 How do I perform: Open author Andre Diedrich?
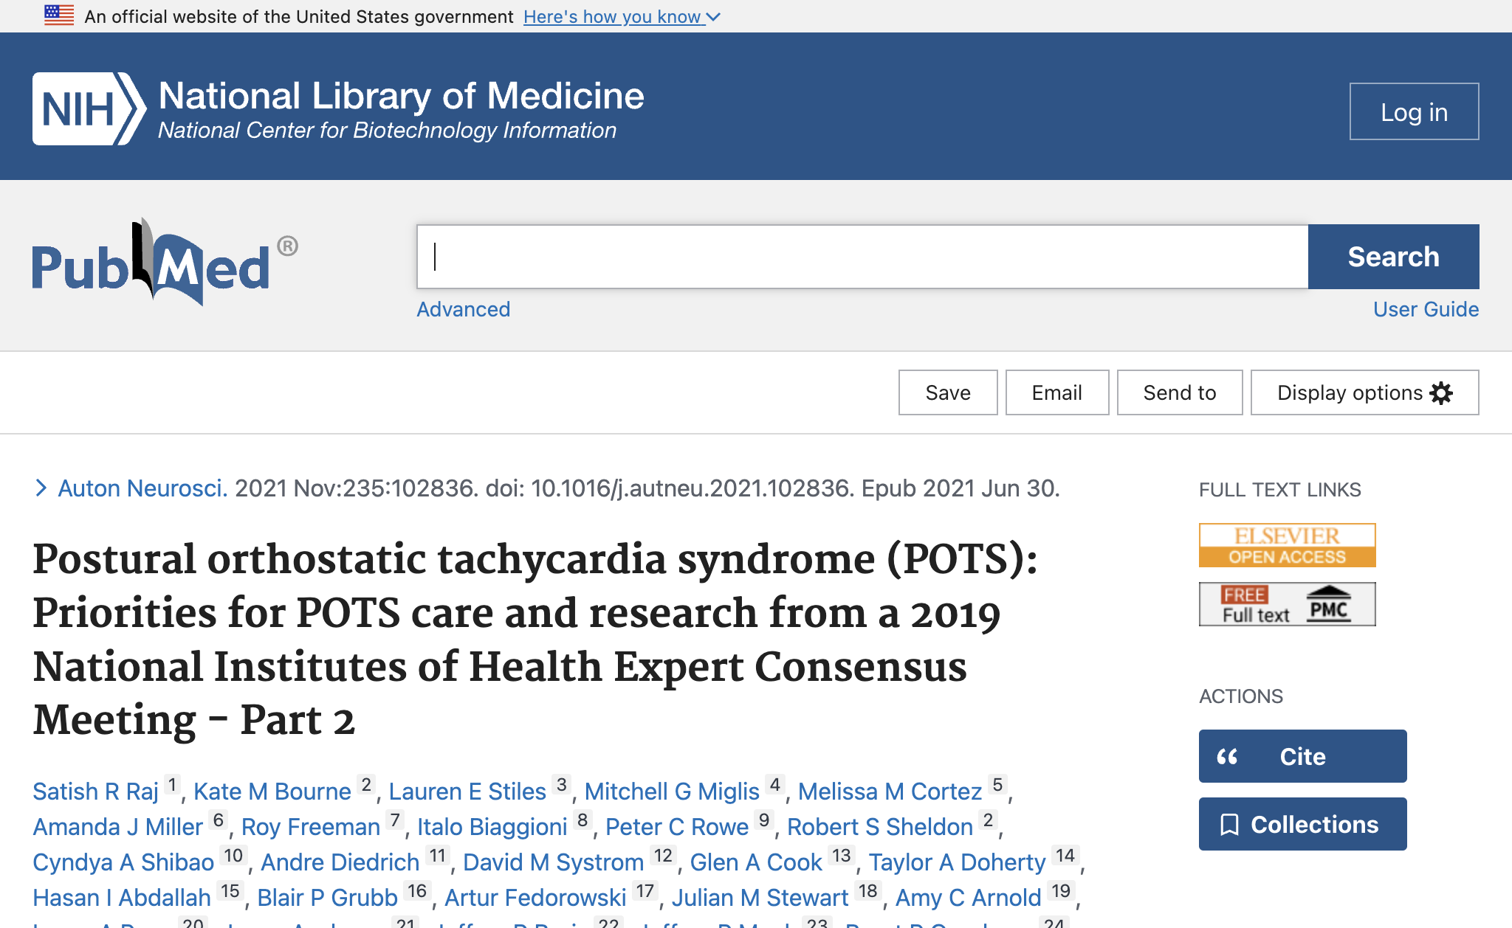click(x=340, y=862)
